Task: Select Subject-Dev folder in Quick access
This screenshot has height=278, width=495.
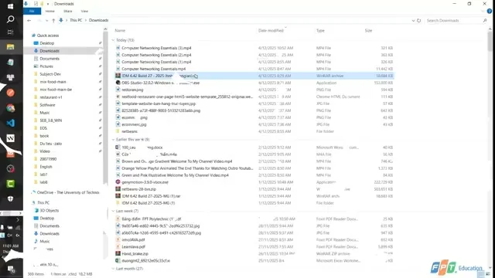Action: [50, 74]
